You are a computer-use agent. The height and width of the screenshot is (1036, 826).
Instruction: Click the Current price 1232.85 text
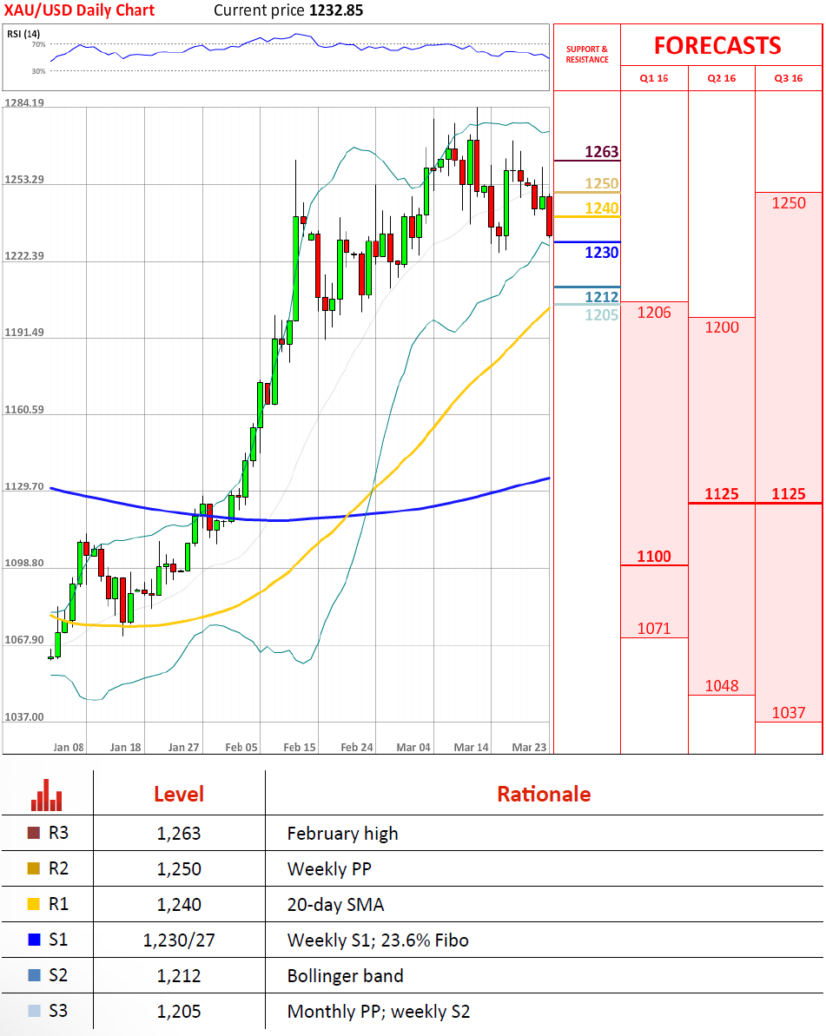[x=288, y=11]
